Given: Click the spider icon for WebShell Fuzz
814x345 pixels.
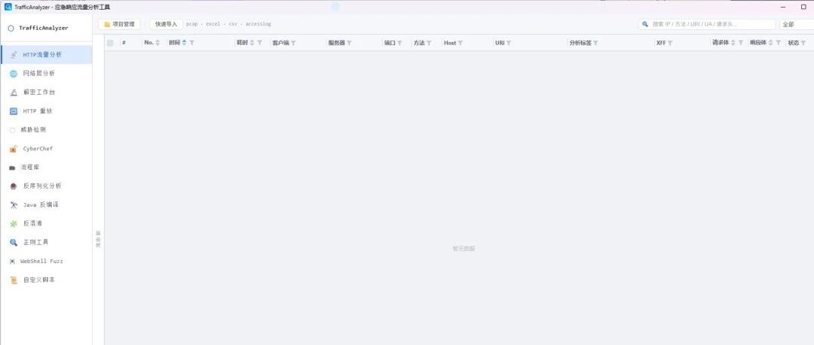Looking at the screenshot, I should click(12, 262).
